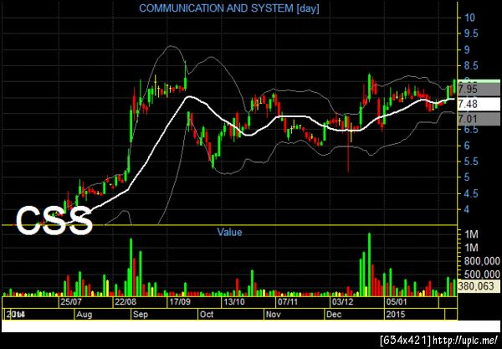Click the 03/12 date marker
The height and width of the screenshot is (349, 502).
coord(342,301)
